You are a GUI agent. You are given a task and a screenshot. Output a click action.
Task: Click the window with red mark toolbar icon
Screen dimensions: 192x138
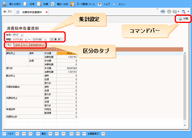(x=184, y=12)
